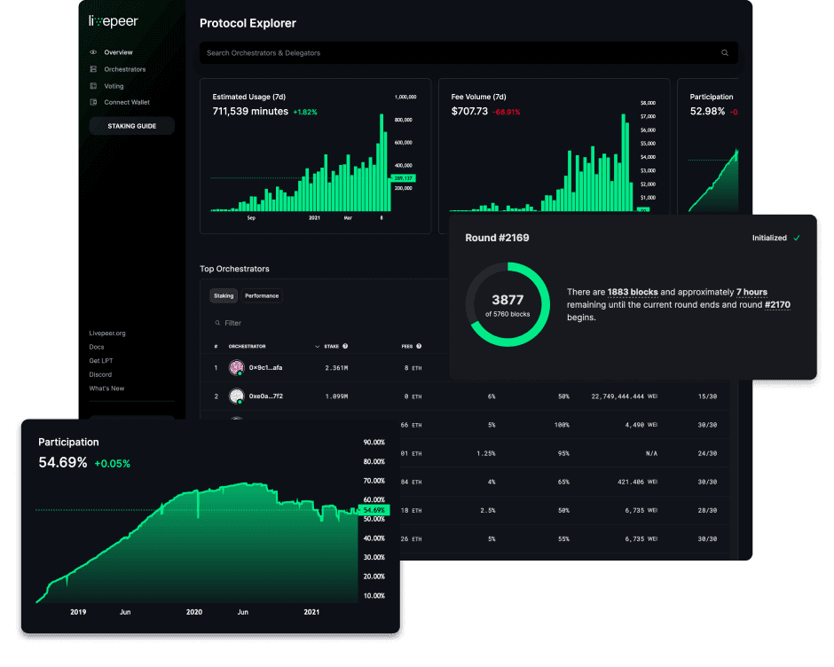Open the Discord link
Screen dimensions: 834x667
(x=100, y=374)
